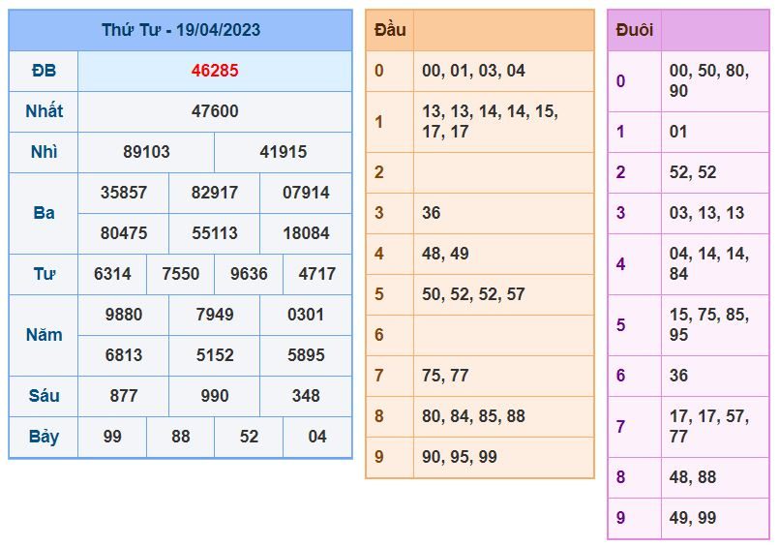Click third prize number 80475

click(x=124, y=233)
